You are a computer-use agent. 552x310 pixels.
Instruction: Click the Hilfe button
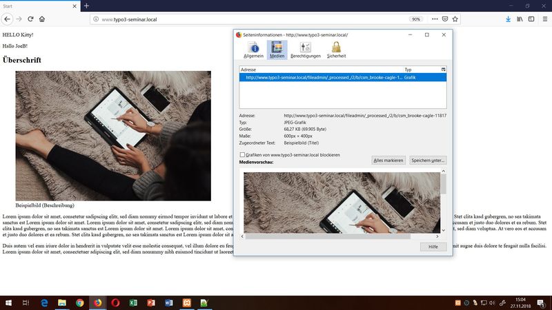(433, 247)
